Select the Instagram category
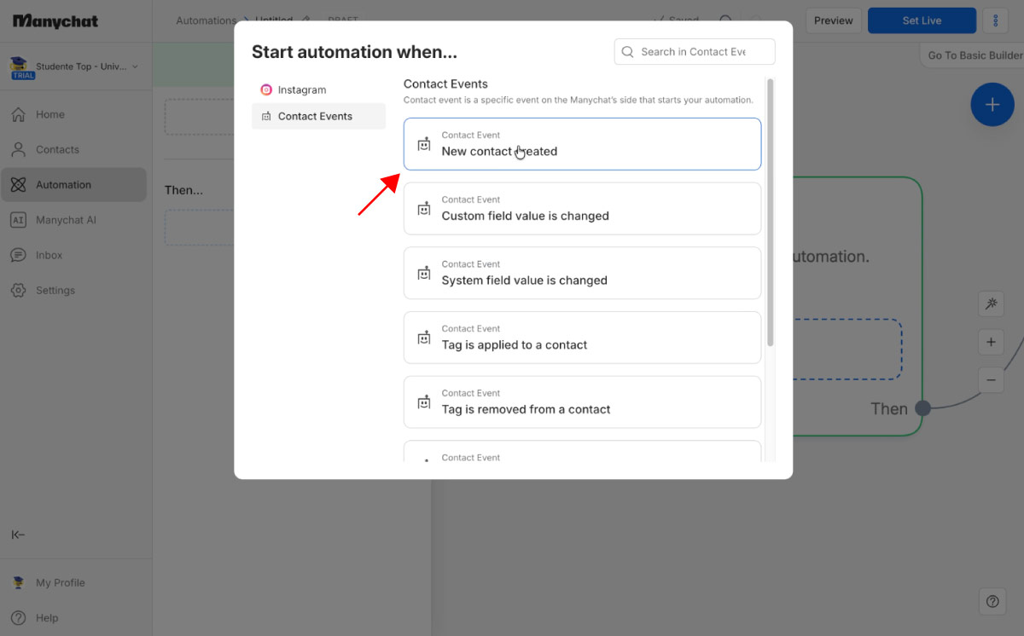The height and width of the screenshot is (636, 1024). (x=318, y=90)
